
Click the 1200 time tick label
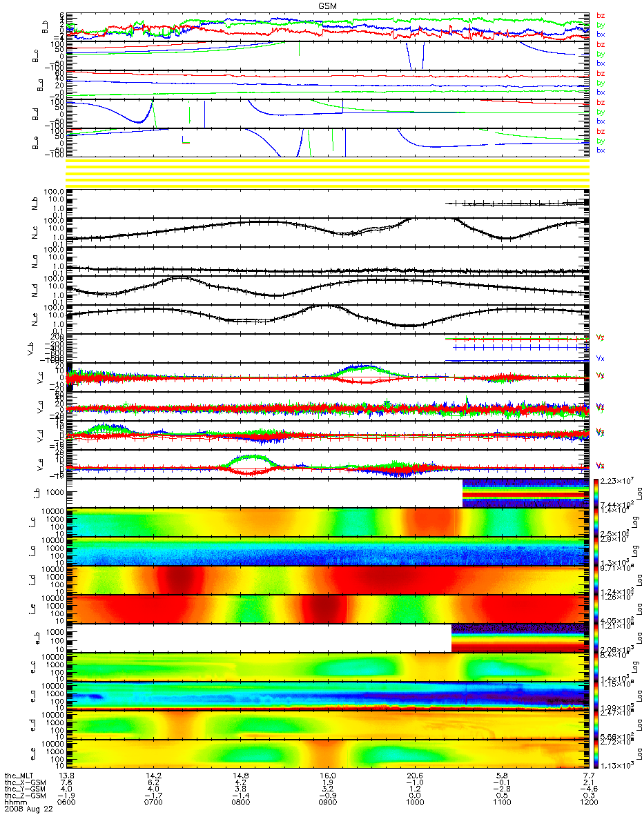tap(588, 802)
